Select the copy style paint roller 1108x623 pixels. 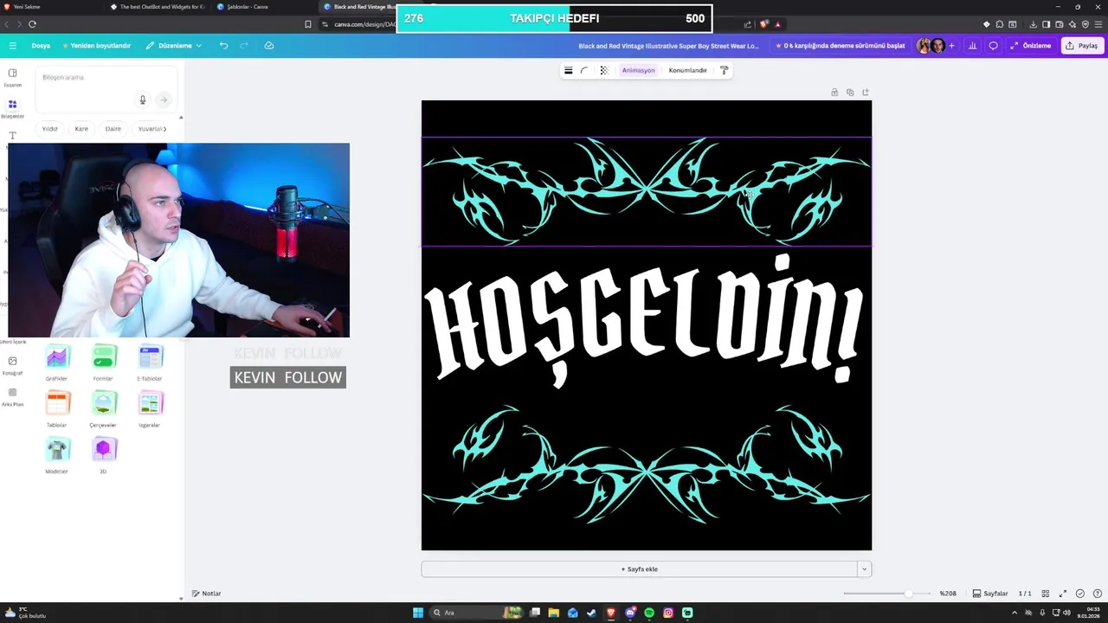tap(725, 70)
